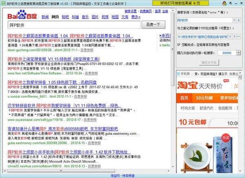Viewport: 245px width, 178px height.
Task: Open the 新闻 tab on Baidu
Action: pyautogui.click(x=45, y=17)
